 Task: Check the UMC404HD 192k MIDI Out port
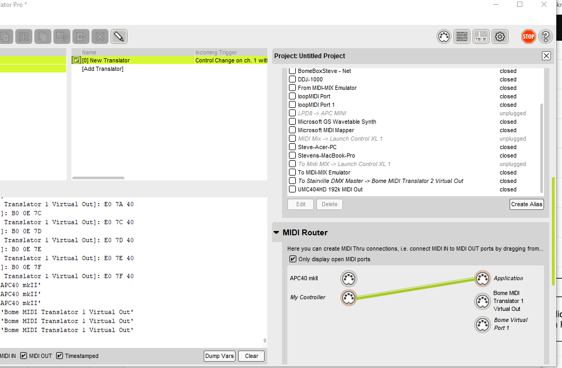pos(293,189)
